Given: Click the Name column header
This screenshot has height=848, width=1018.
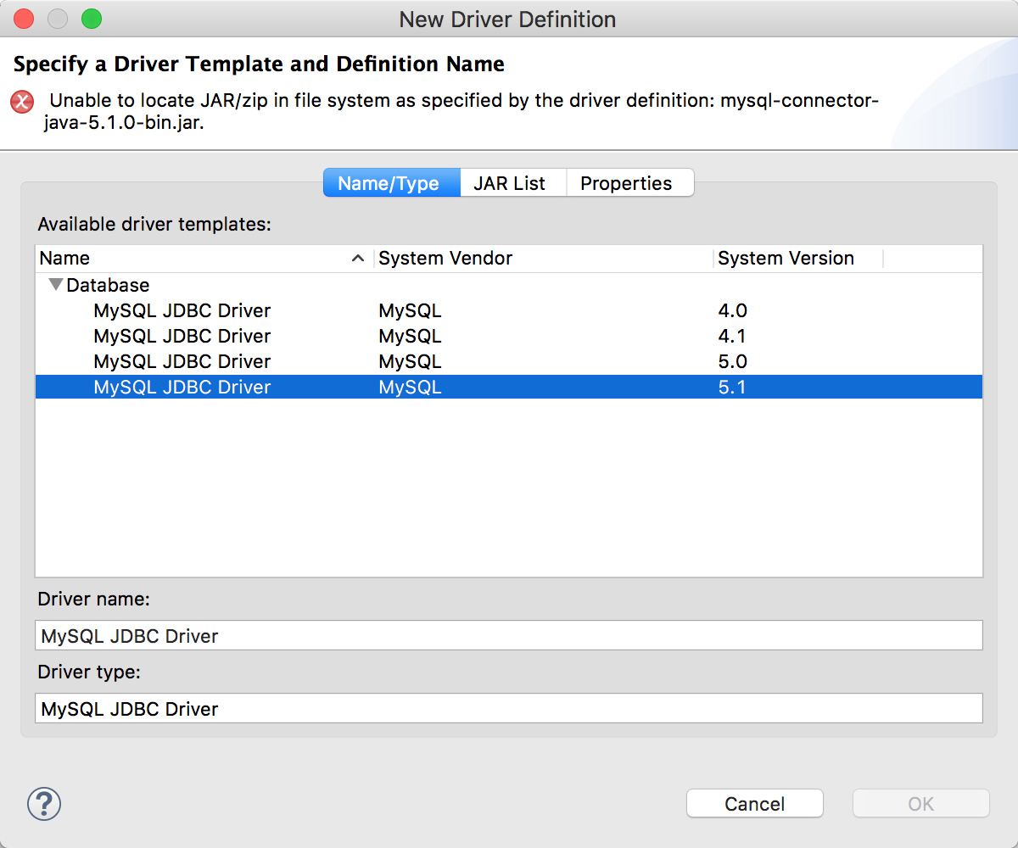Looking at the screenshot, I should click(x=204, y=258).
